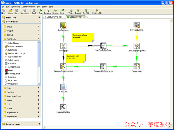Select the Remove zip step icon
Viewport: 174px width, 130px height.
coord(137,66)
